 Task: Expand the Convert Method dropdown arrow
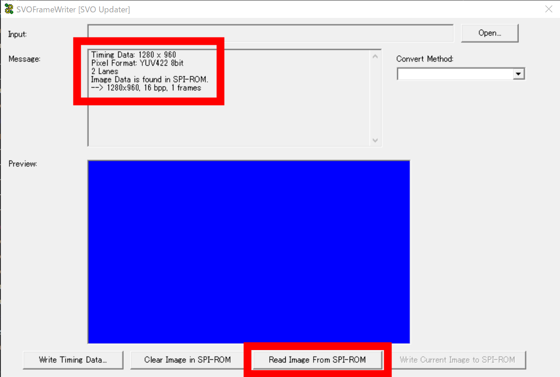pos(518,74)
